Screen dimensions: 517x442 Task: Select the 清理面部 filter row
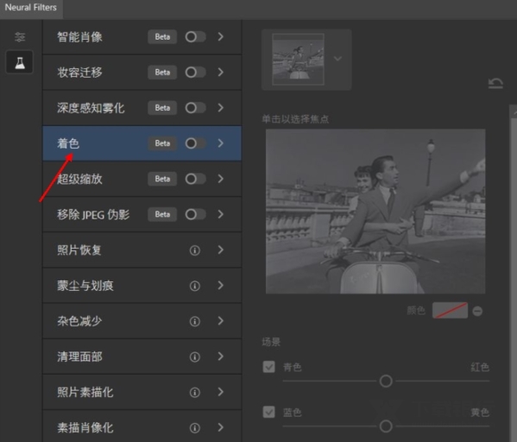click(142, 357)
